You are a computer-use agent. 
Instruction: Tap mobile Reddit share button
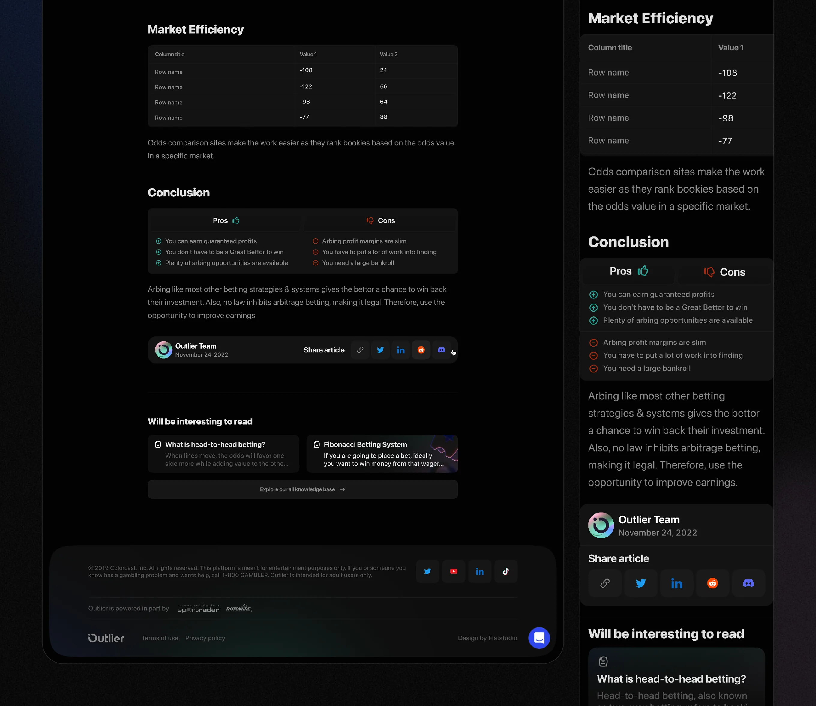712,583
